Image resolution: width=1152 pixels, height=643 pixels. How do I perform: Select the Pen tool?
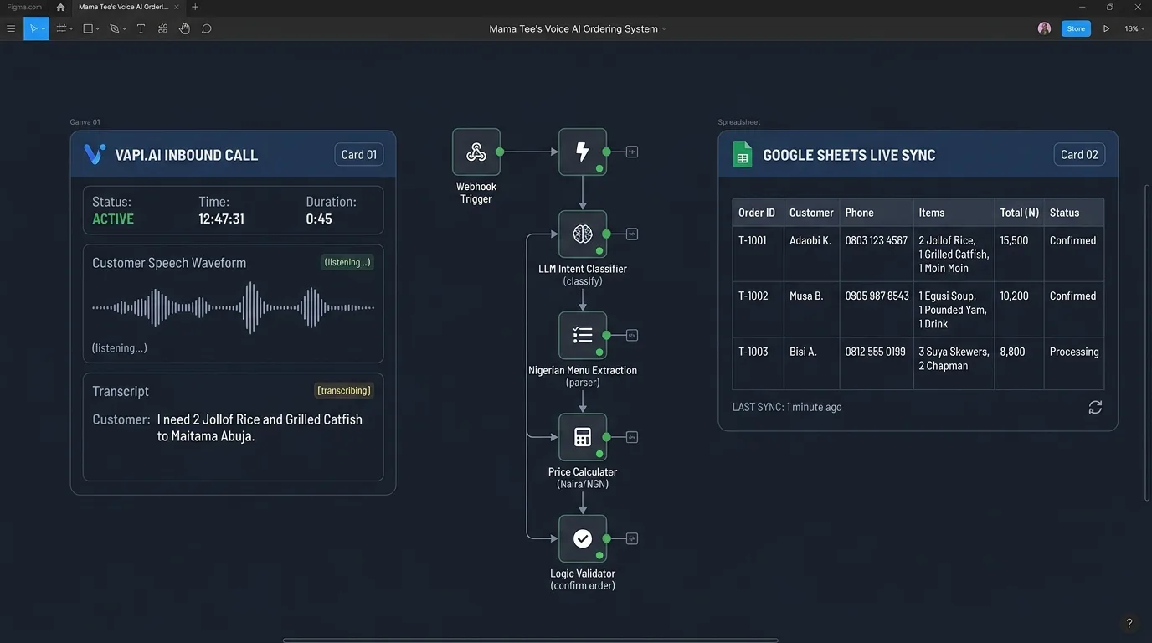click(x=115, y=28)
